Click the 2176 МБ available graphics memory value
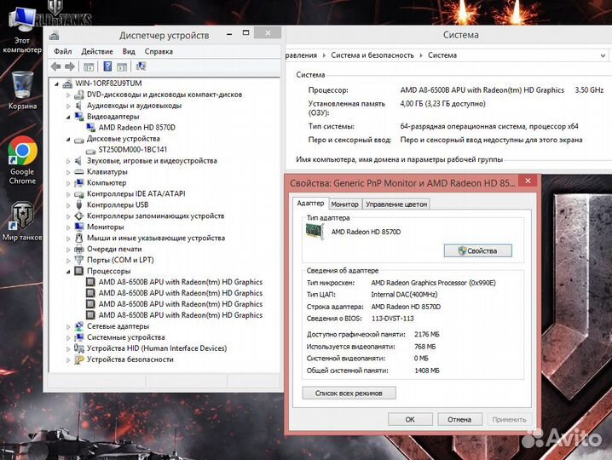 [x=426, y=335]
